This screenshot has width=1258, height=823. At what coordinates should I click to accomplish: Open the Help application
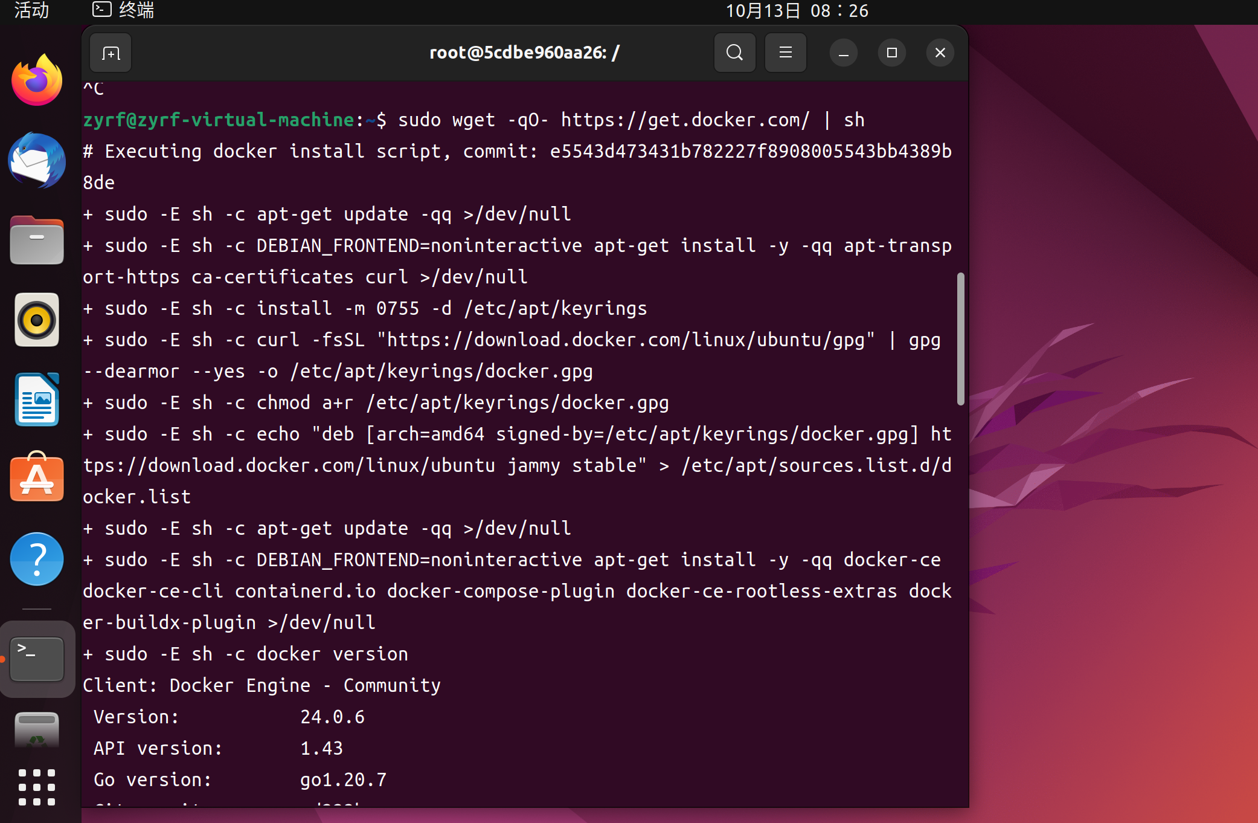37,558
